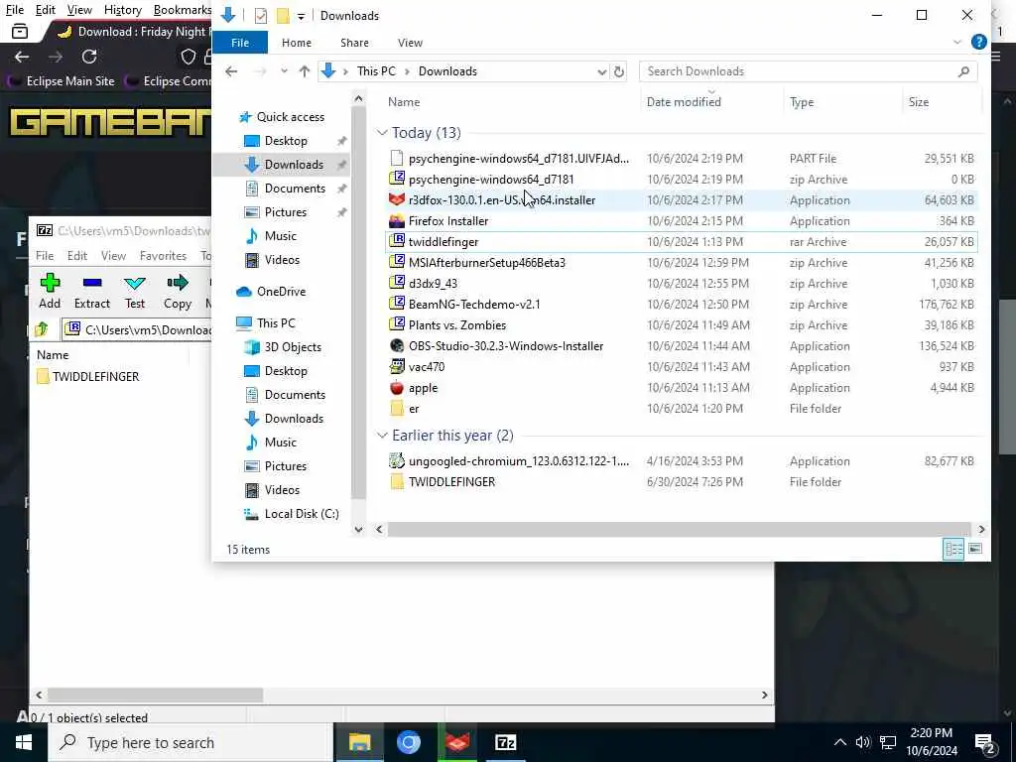The width and height of the screenshot is (1016, 762).
Task: Click the Copy button in 7-Zip
Action: (x=177, y=291)
